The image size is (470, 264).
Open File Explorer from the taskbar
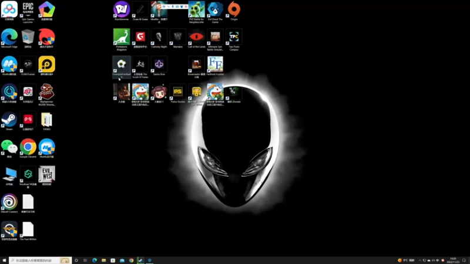click(x=104, y=260)
